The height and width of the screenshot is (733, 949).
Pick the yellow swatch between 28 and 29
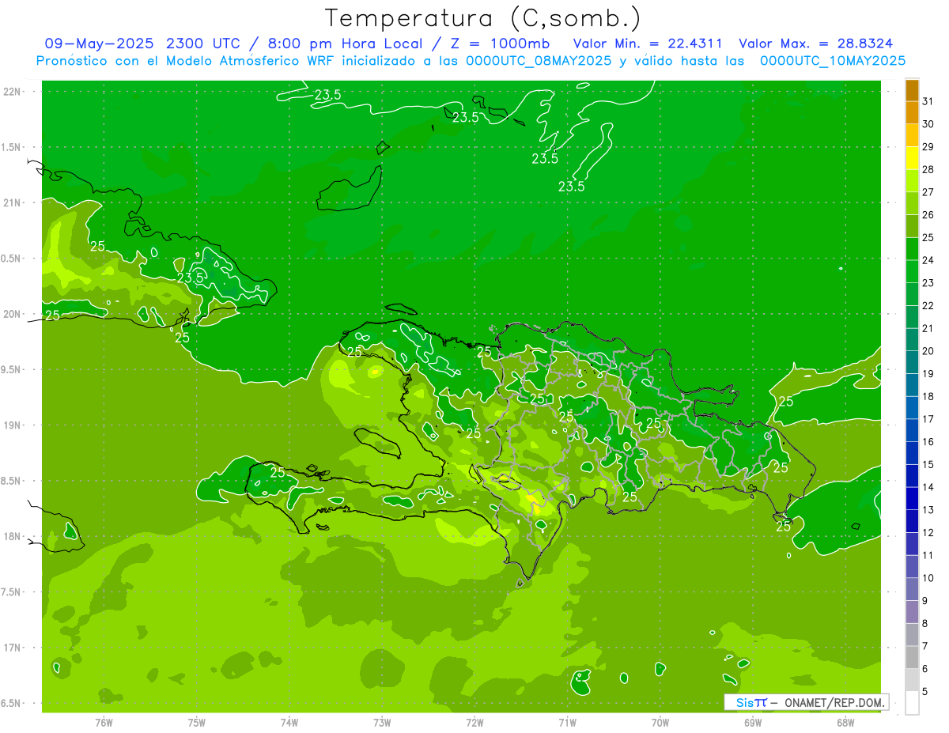pos(912,159)
